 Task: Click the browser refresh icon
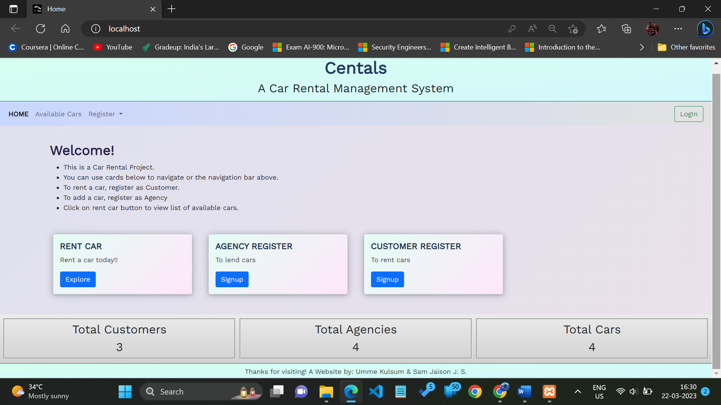pyautogui.click(x=41, y=29)
